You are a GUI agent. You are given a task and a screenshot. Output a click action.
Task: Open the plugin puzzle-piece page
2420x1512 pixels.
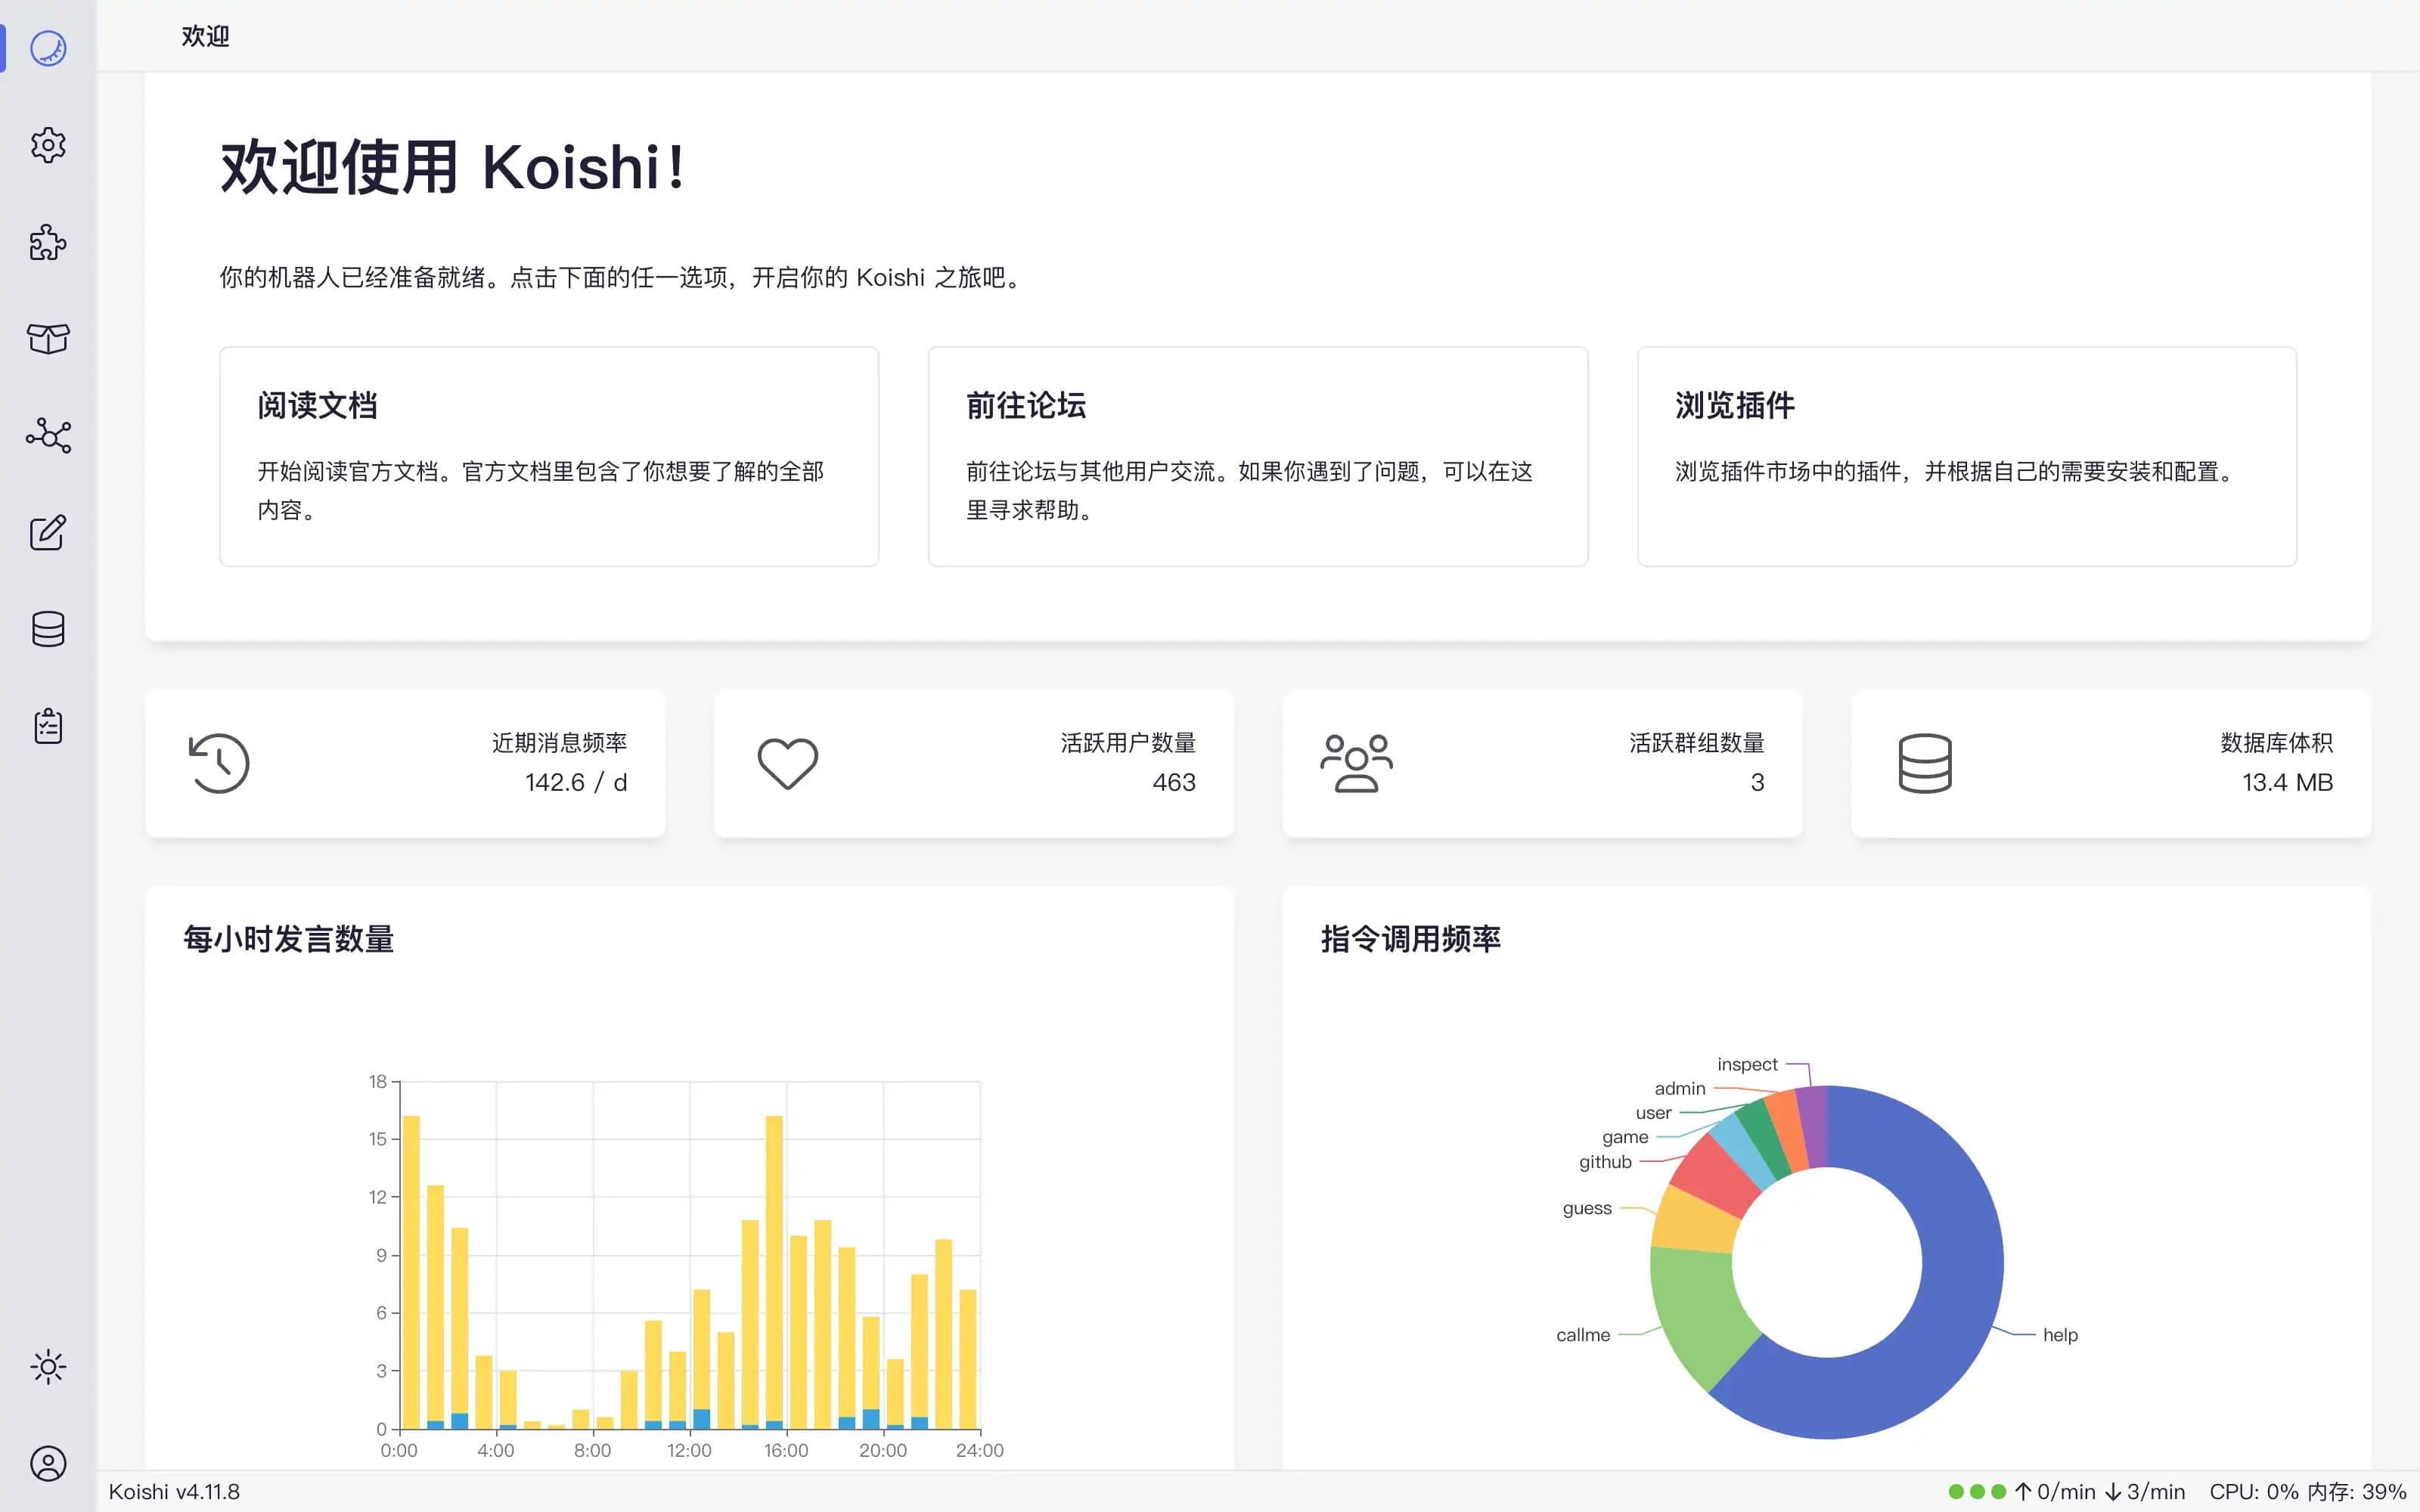pos(48,242)
